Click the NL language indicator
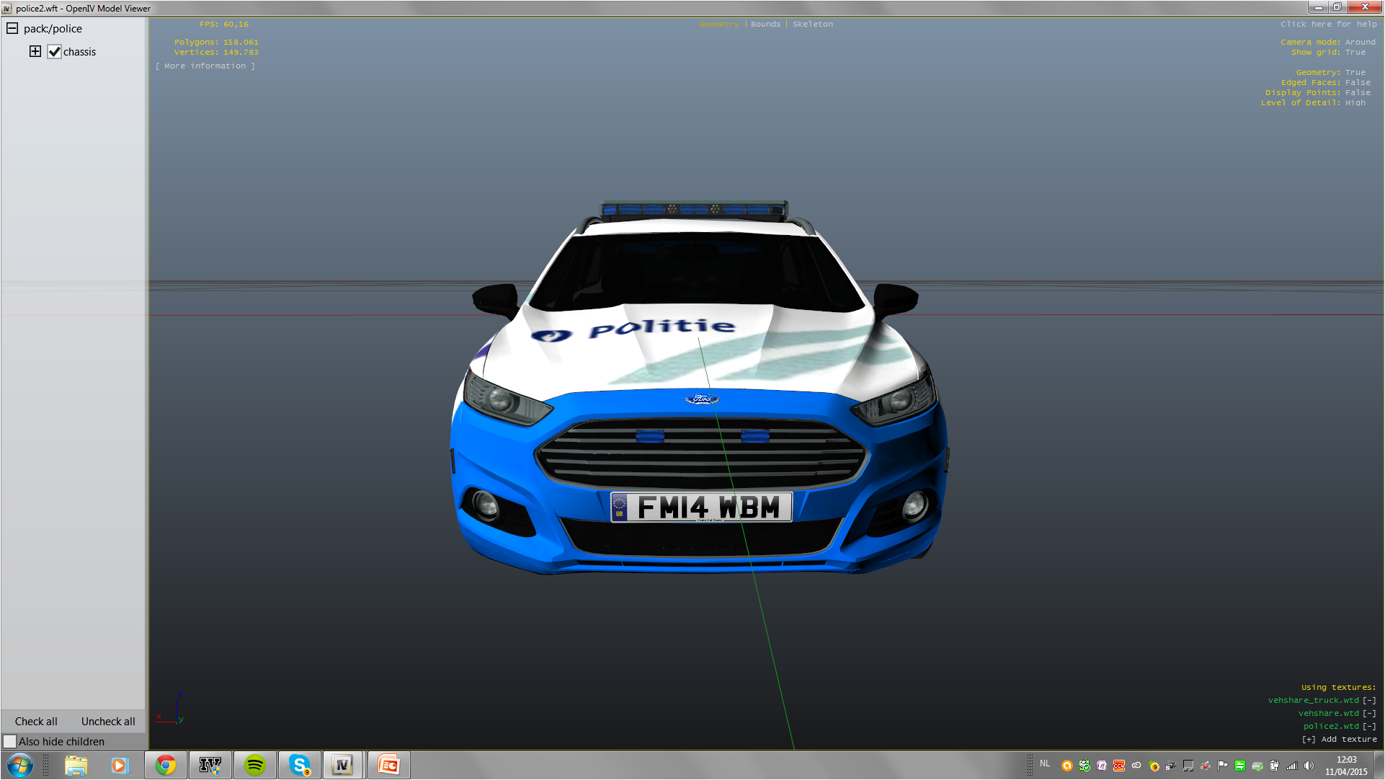This screenshot has height=780, width=1385. pyautogui.click(x=1045, y=764)
